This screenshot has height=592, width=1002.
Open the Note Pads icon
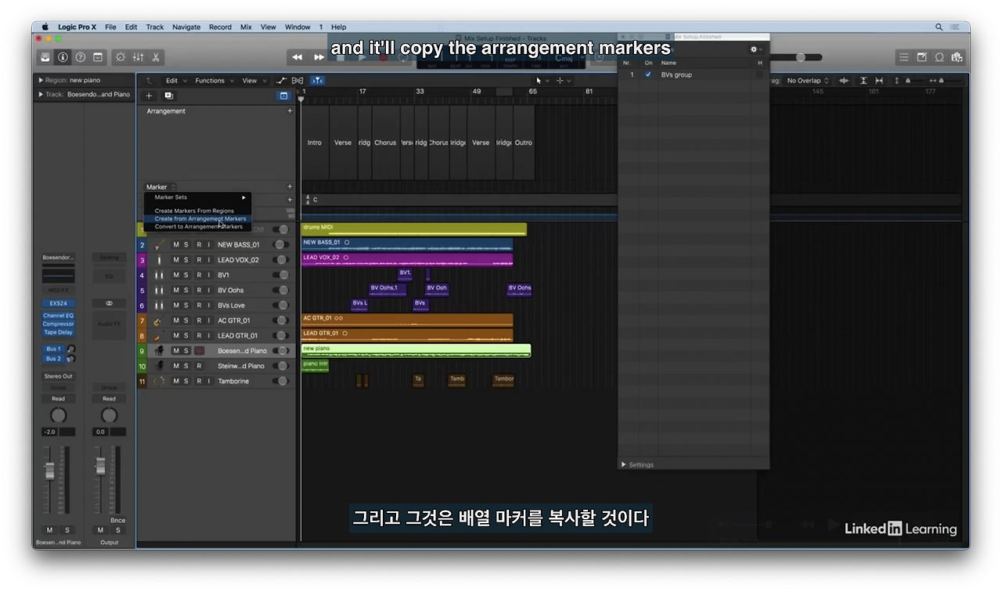click(x=921, y=57)
